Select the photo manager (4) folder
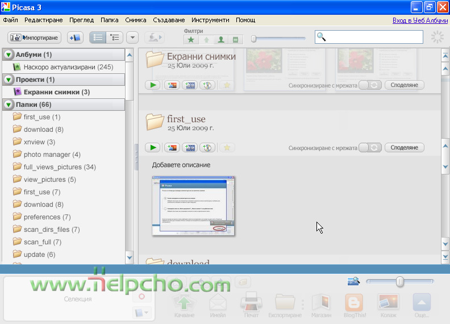The image size is (450, 324). point(64,155)
